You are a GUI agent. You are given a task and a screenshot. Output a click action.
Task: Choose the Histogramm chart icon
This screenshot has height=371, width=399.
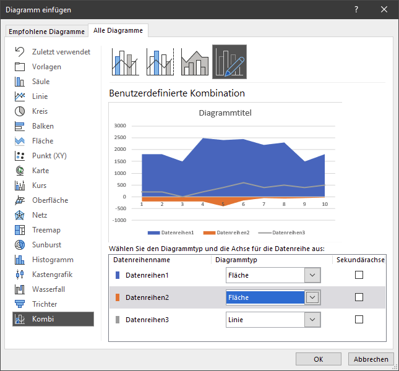(x=20, y=260)
